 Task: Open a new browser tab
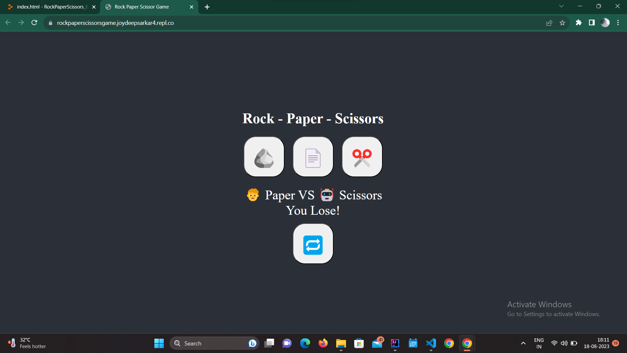pyautogui.click(x=207, y=7)
